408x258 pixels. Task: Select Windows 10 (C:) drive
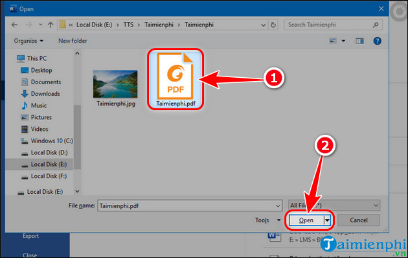tap(47, 141)
